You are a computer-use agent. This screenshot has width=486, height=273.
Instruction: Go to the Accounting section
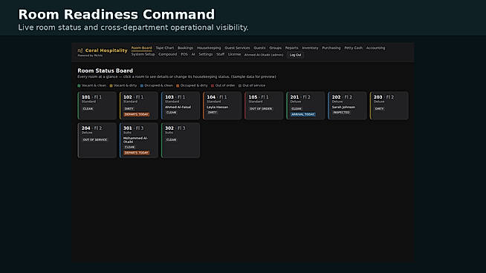click(376, 48)
